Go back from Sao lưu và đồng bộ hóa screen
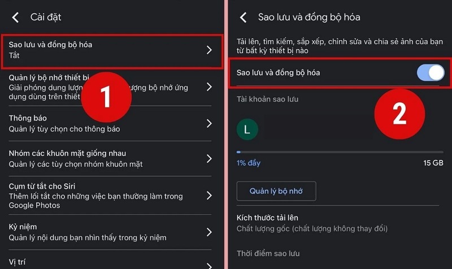The height and width of the screenshot is (269, 452). (244, 18)
